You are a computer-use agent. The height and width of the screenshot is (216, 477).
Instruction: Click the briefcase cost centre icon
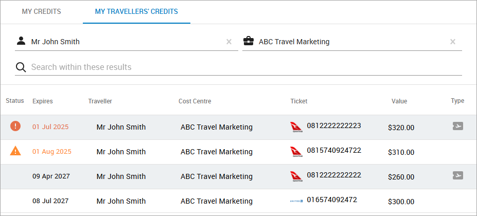pyautogui.click(x=248, y=41)
